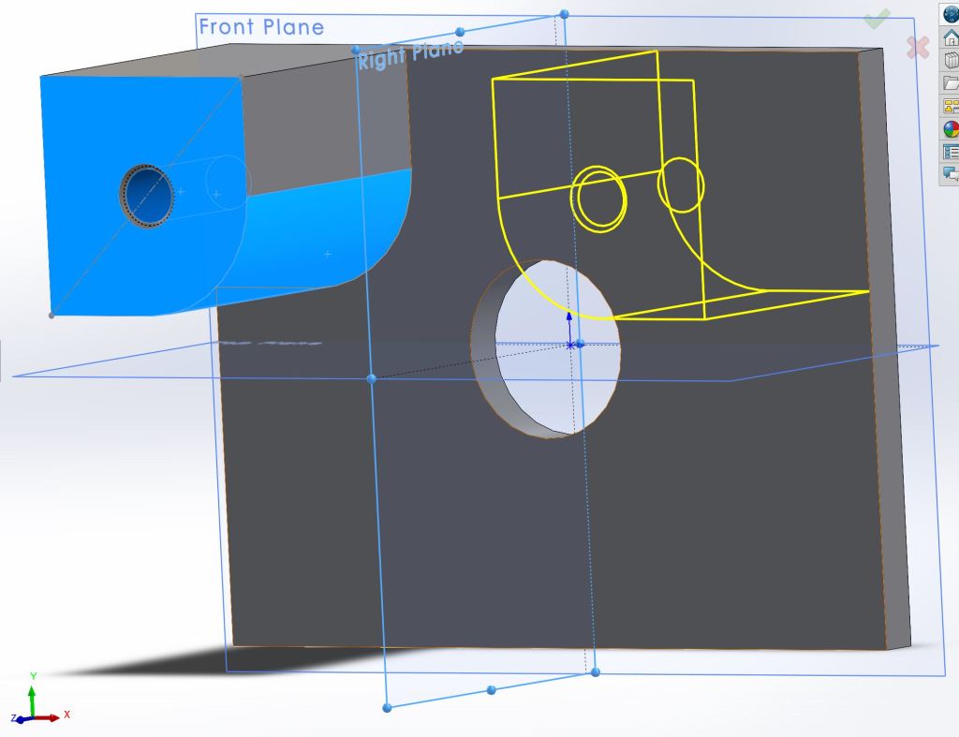Select the Front Plane label
Image resolution: width=959 pixels, height=737 pixels.
click(261, 27)
